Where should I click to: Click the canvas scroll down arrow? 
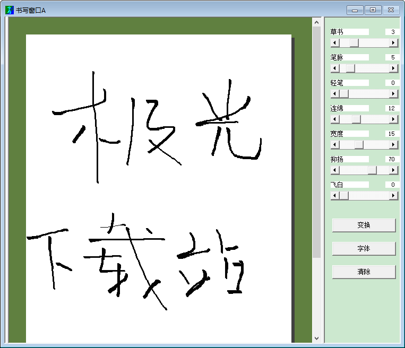coord(317,338)
